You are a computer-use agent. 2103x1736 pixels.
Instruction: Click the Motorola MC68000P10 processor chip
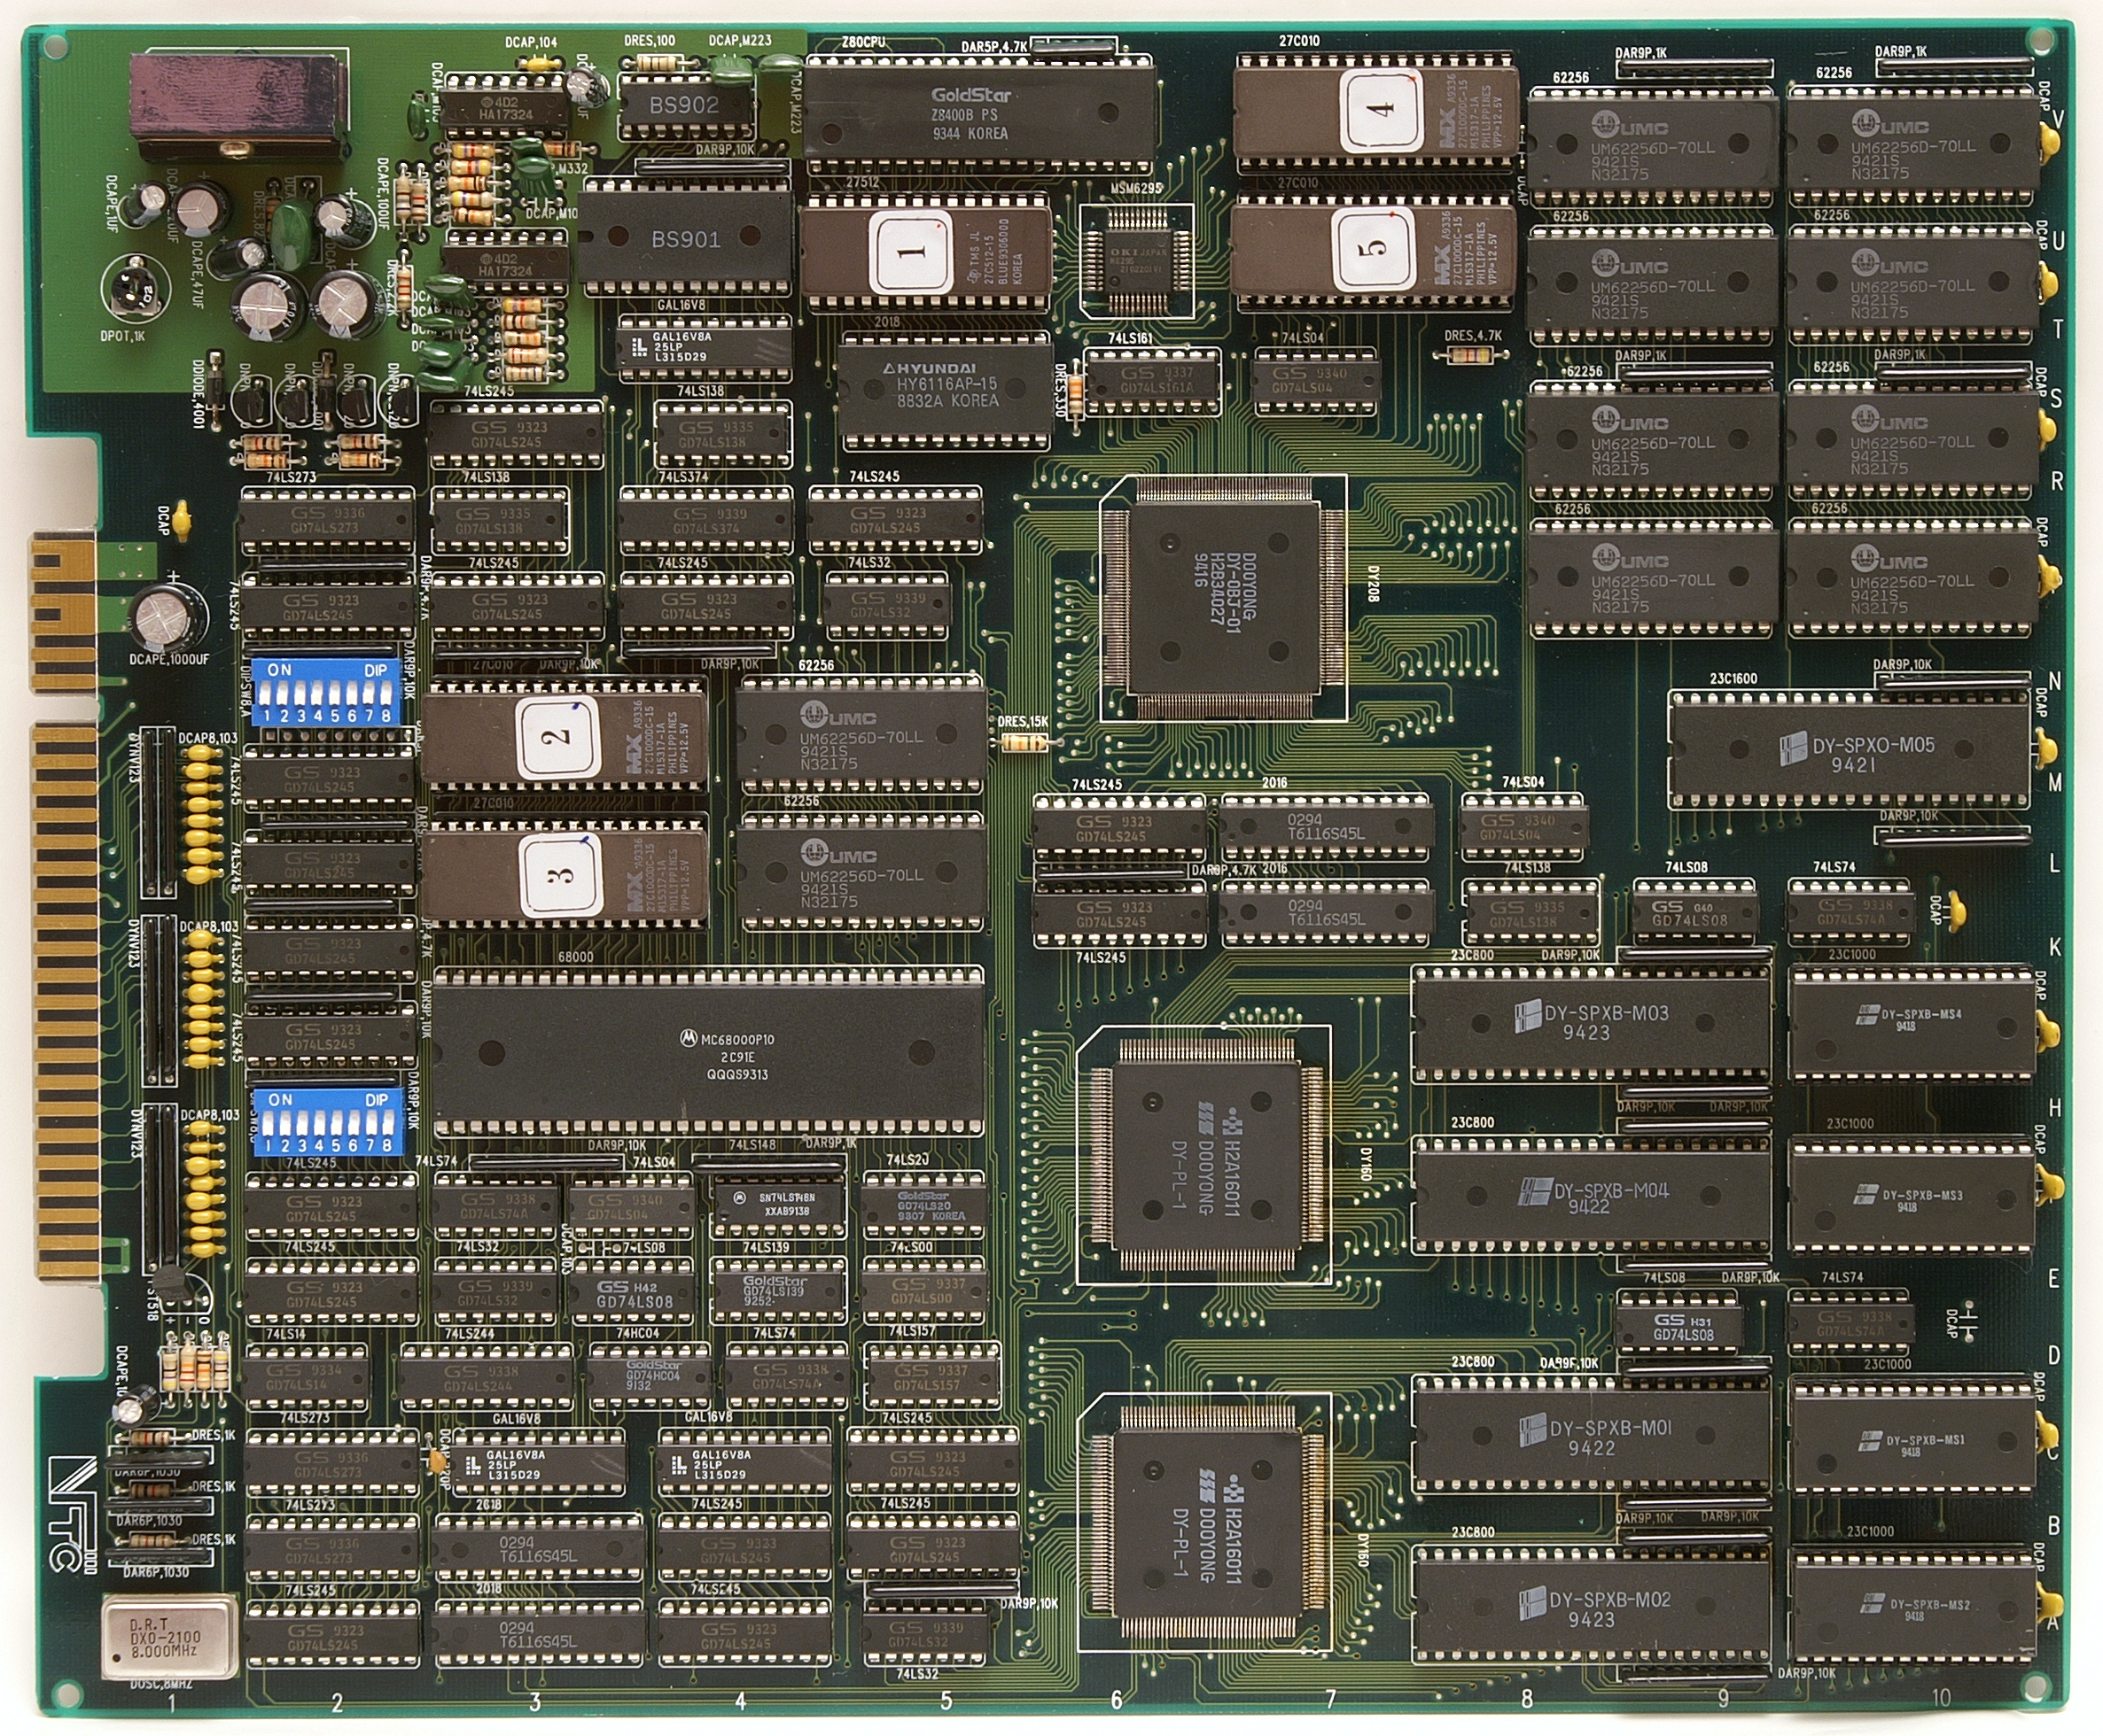708,1053
